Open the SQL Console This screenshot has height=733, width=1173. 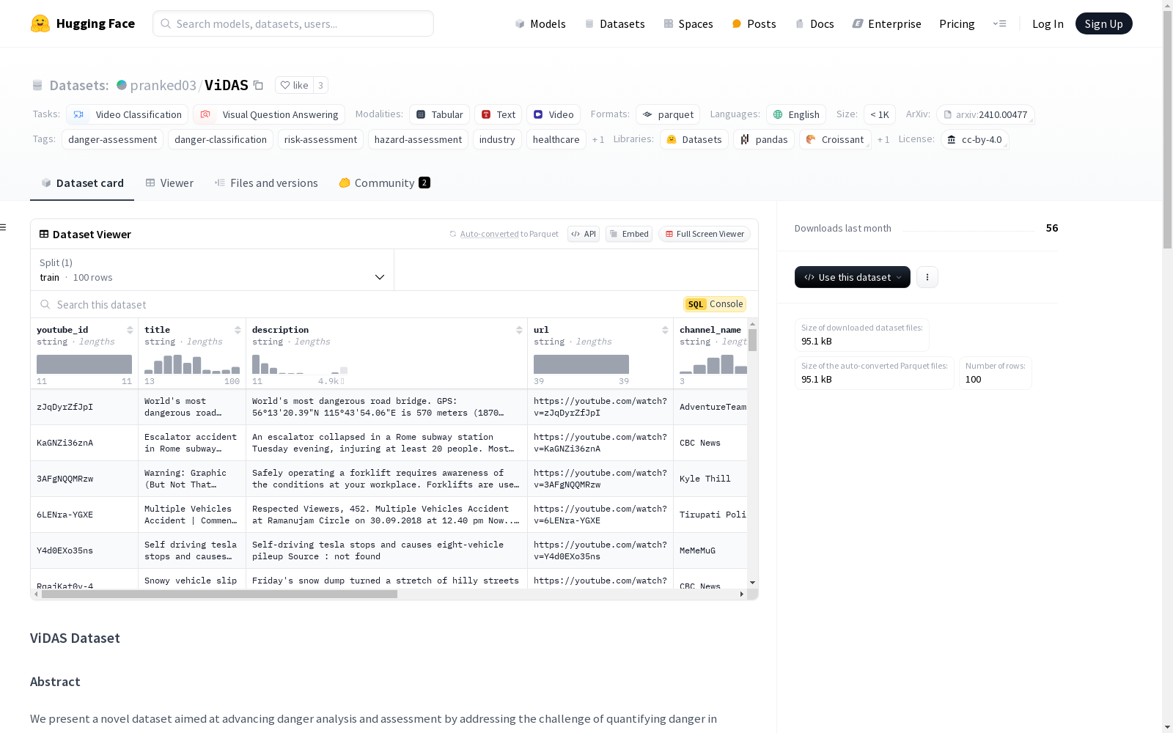pyautogui.click(x=715, y=304)
